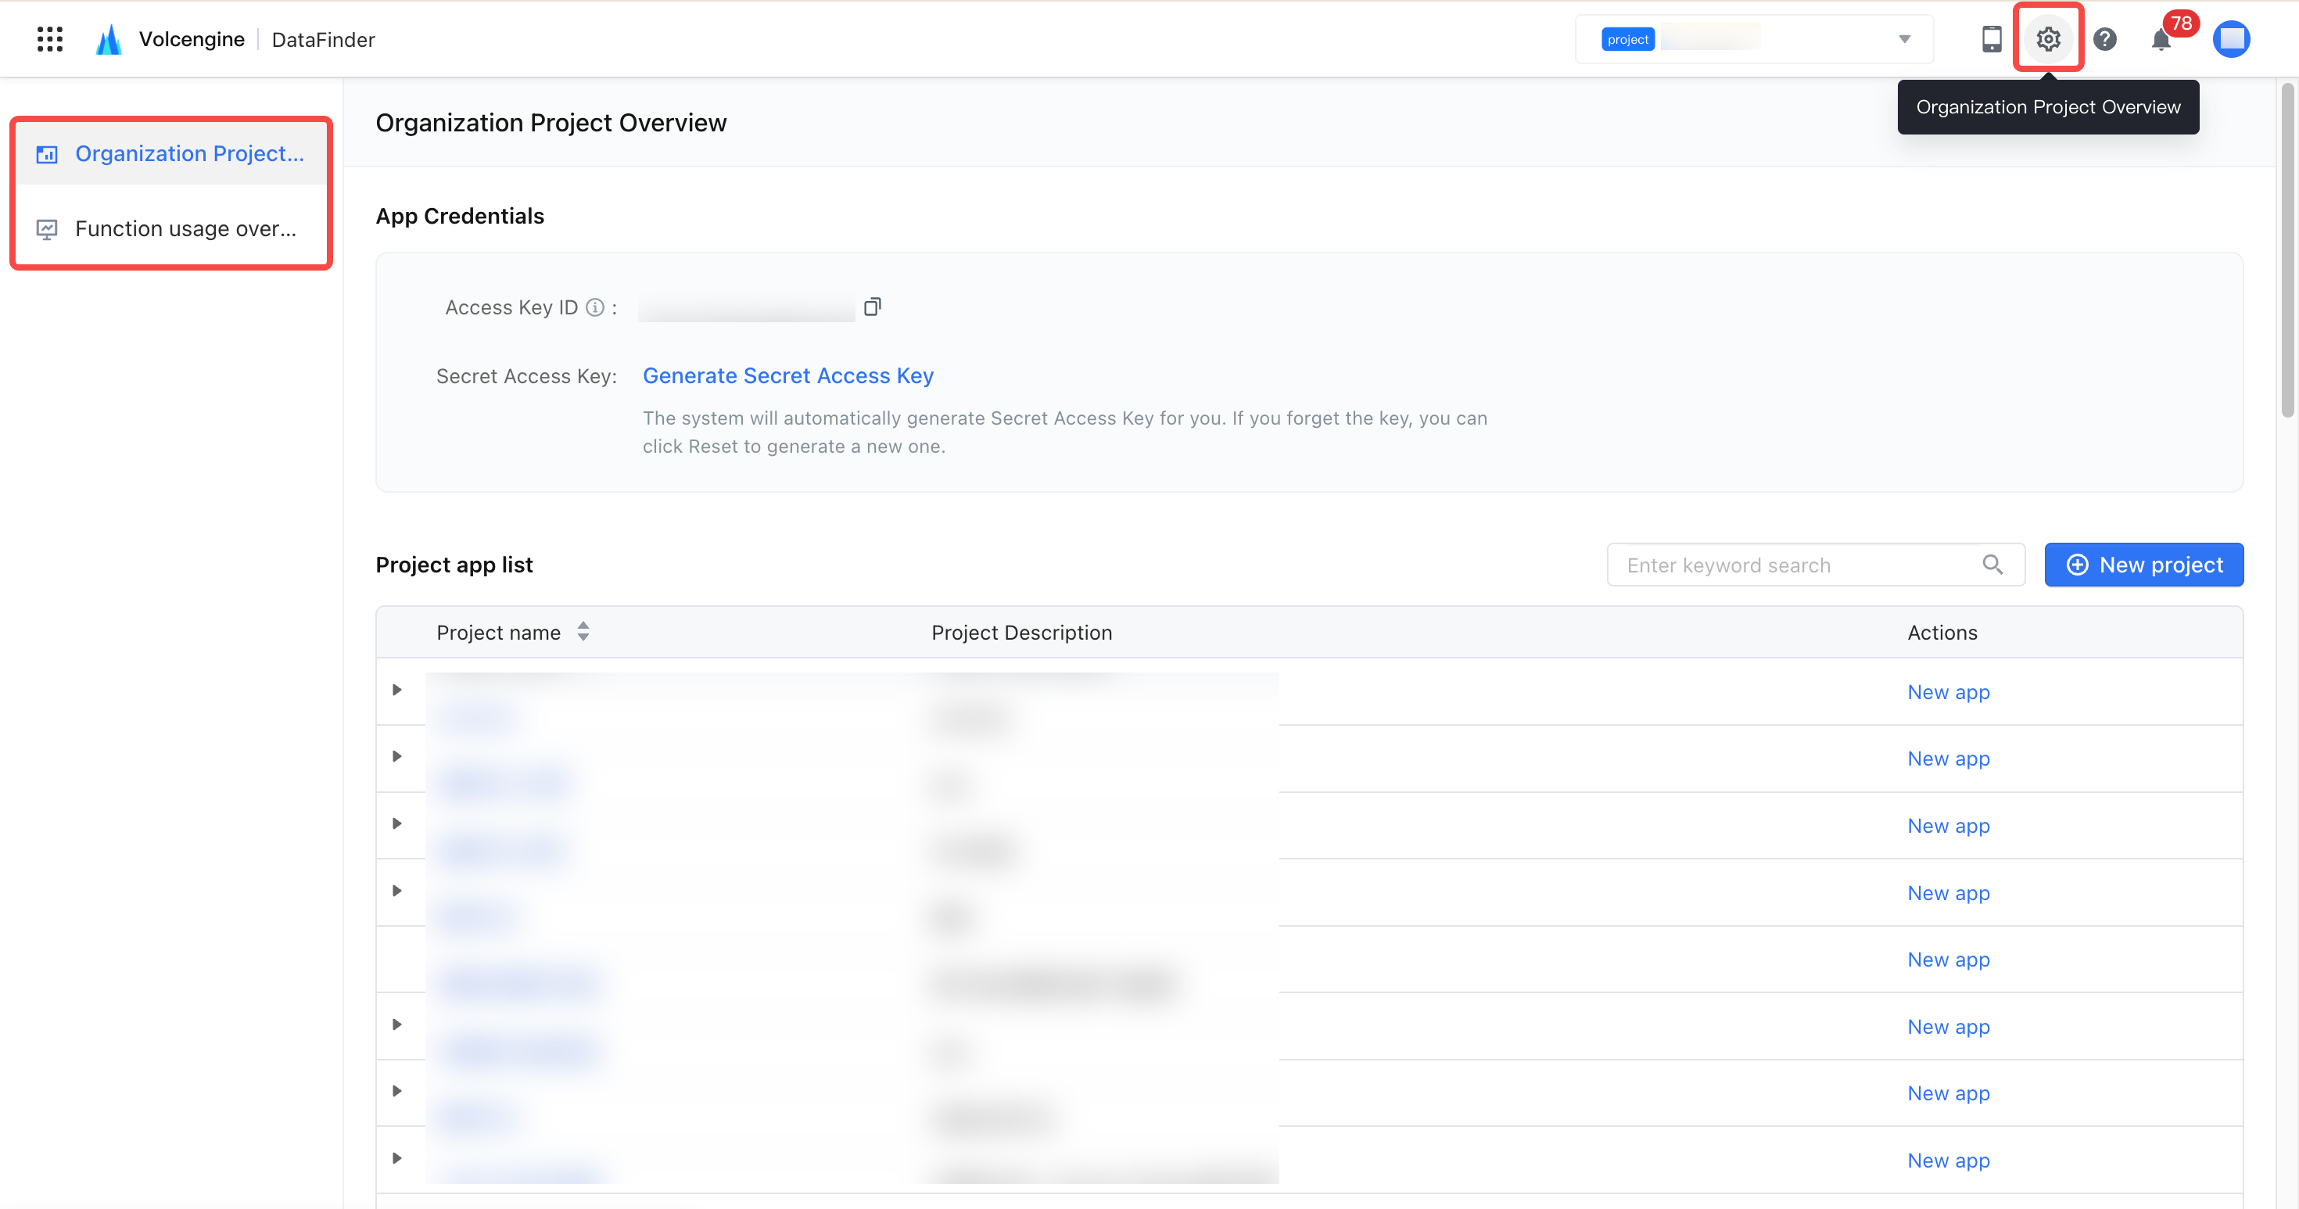This screenshot has width=2299, height=1209.
Task: Click the Project Description column header
Action: (1022, 633)
